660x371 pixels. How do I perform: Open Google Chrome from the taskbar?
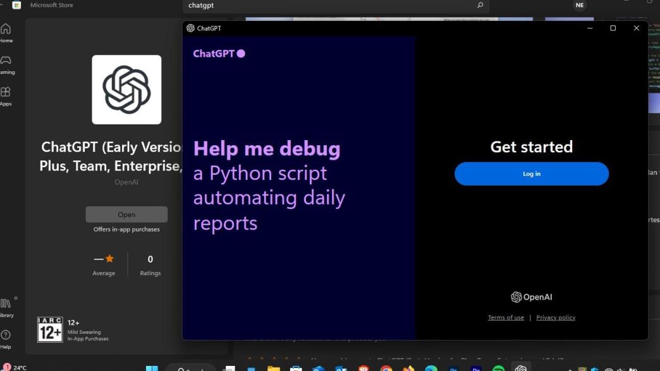pyautogui.click(x=386, y=368)
